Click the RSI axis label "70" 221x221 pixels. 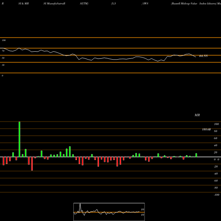pyautogui.click(x=3, y=51)
